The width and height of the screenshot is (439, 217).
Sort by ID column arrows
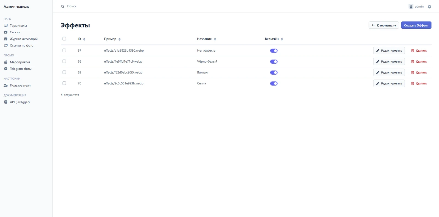[x=84, y=39]
